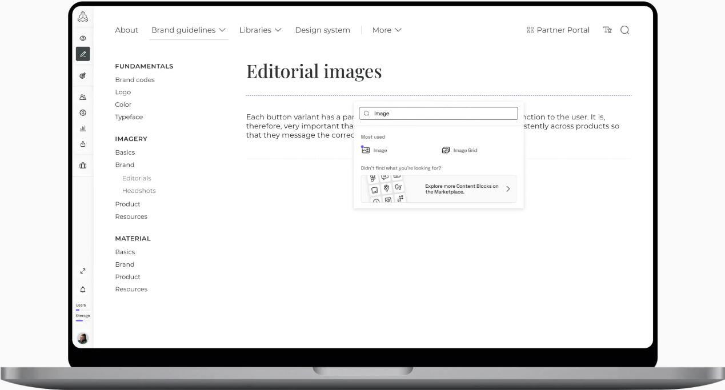Insert the Image Grid content block

pos(459,150)
